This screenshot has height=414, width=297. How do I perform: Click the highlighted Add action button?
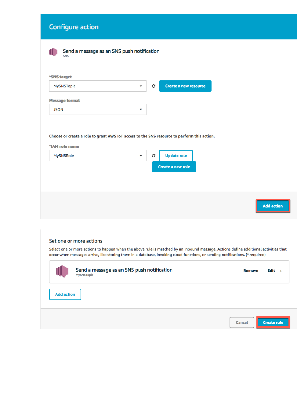[x=273, y=206]
